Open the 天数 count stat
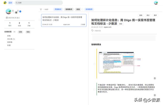Viewport: 163px width, 105px height. tap(29, 24)
